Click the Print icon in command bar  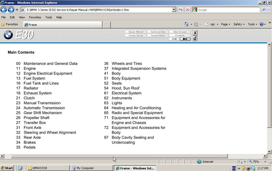(x=213, y=24)
